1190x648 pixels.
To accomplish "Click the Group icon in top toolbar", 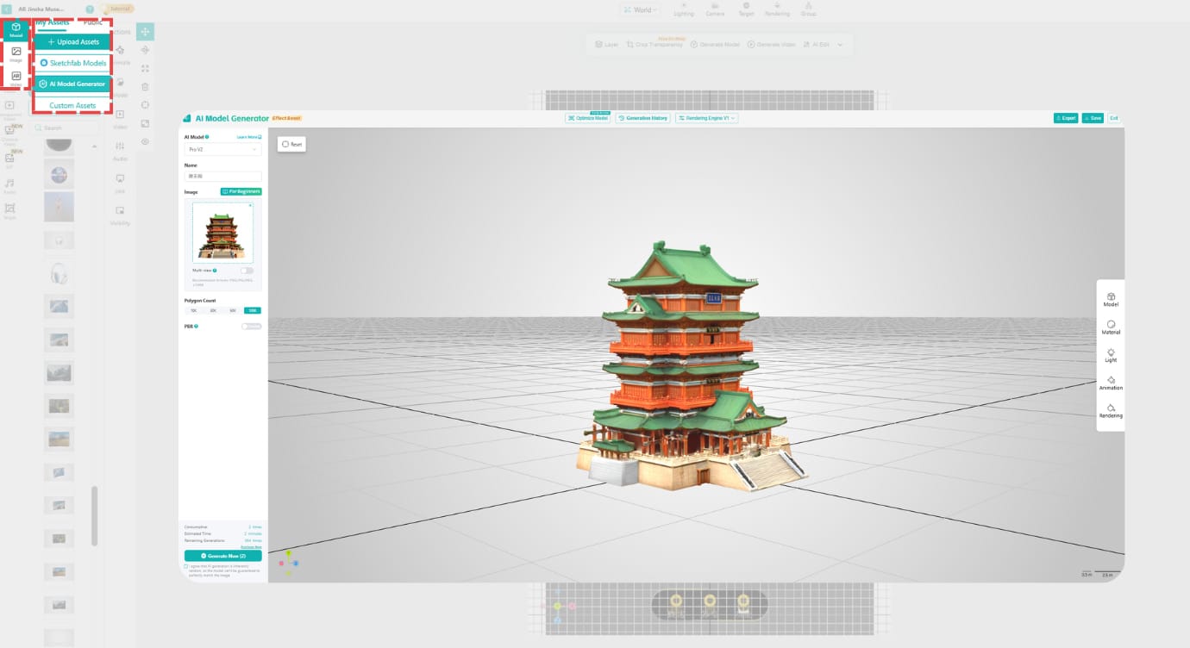I will pyautogui.click(x=808, y=9).
